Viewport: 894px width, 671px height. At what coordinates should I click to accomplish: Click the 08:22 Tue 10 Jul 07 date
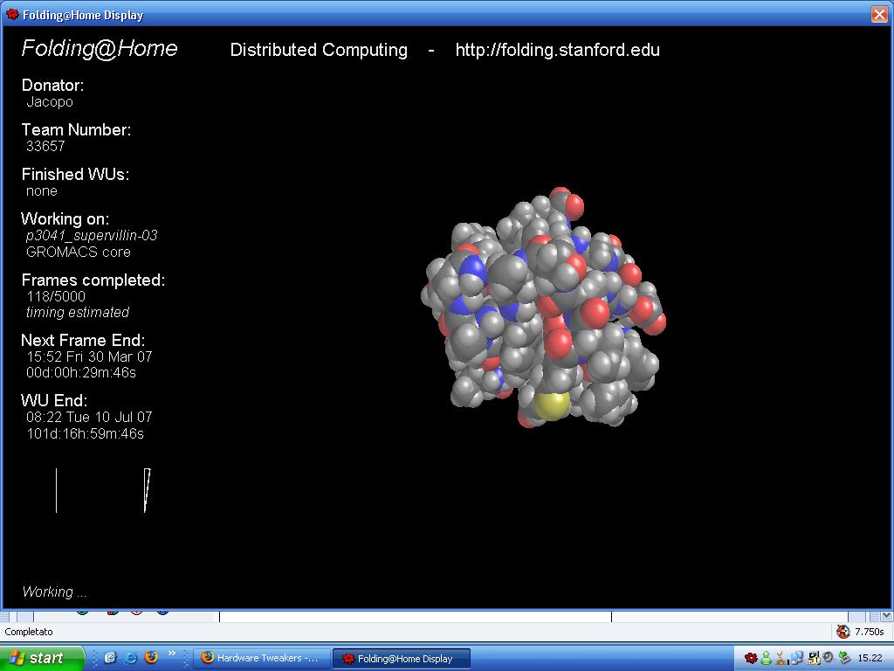89,417
